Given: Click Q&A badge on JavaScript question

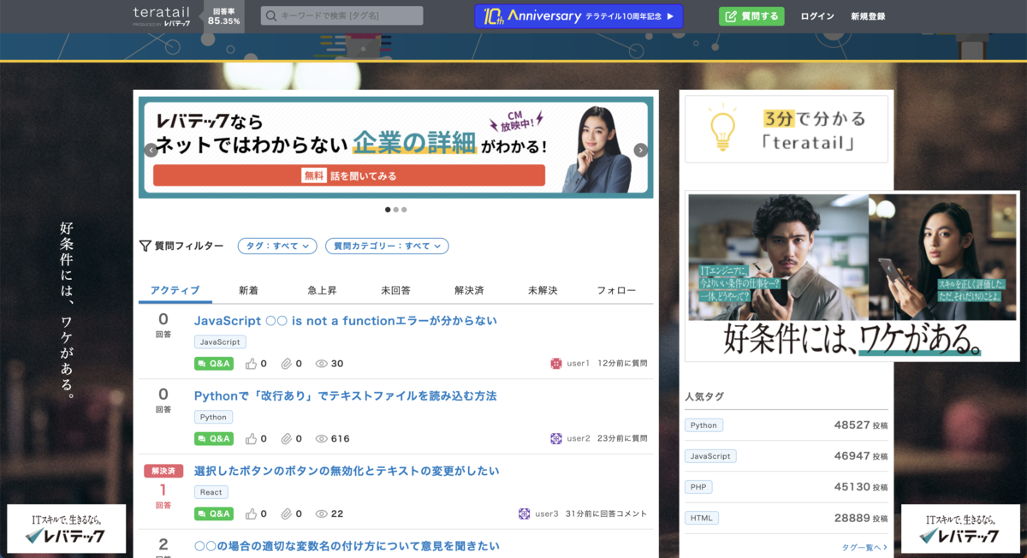Looking at the screenshot, I should (214, 364).
